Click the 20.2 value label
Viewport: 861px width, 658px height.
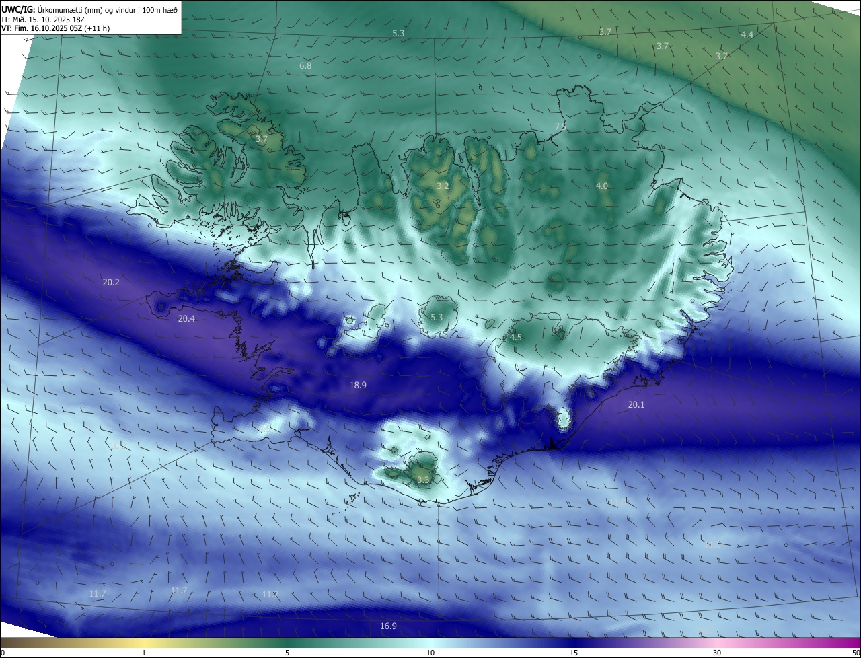pos(111,283)
